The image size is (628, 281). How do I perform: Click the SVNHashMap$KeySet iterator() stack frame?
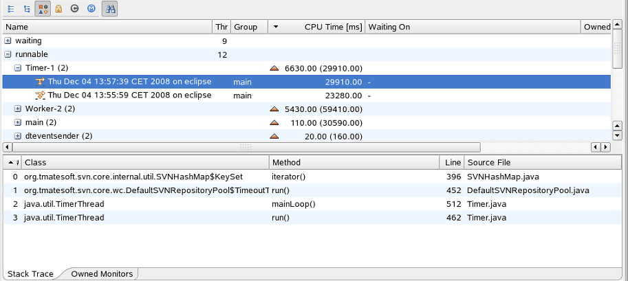(312, 177)
